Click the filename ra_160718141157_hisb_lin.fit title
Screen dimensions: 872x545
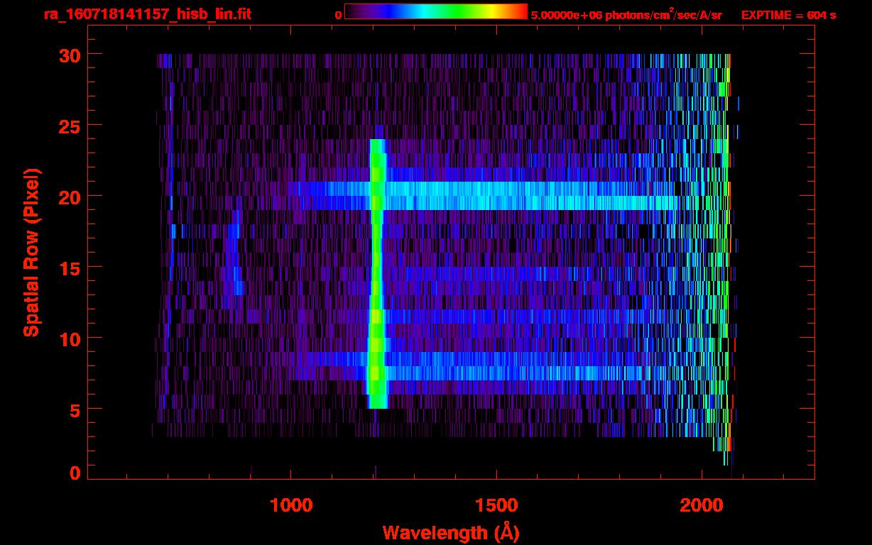147,14
